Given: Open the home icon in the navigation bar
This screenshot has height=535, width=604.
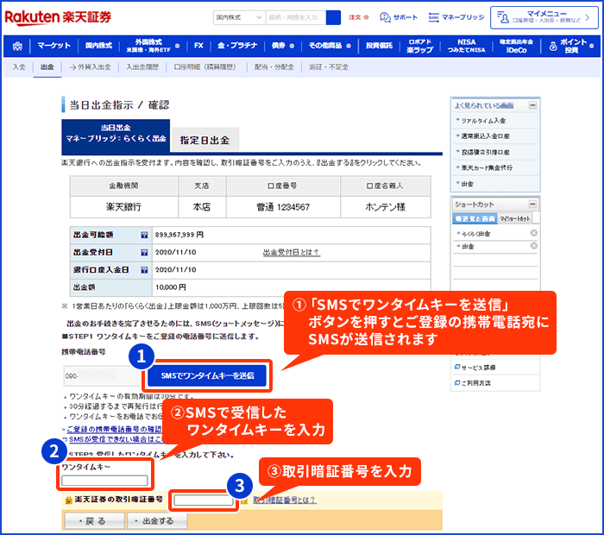Looking at the screenshot, I should coord(17,47).
